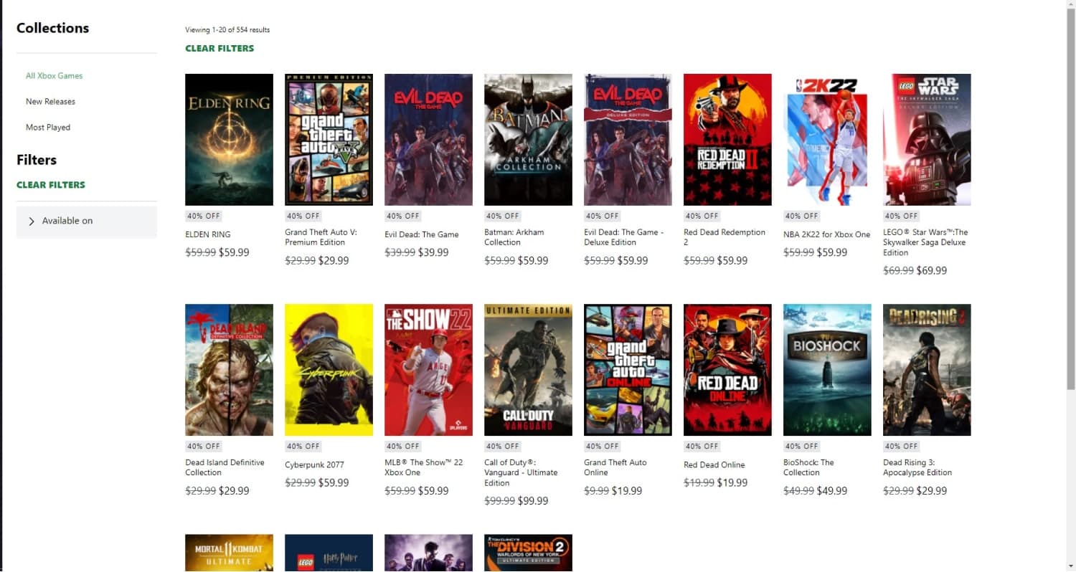Image resolution: width=1076 pixels, height=572 pixels.
Task: Open the MLB The Show 22 cover
Action: pos(428,370)
